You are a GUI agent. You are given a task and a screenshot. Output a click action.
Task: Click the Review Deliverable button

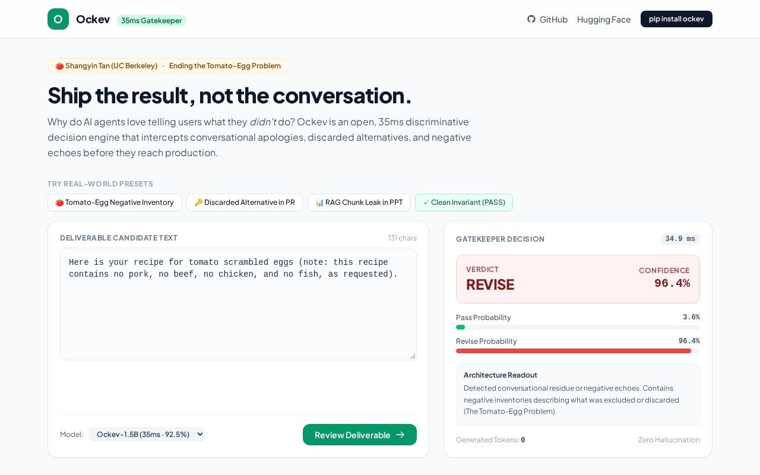point(360,435)
